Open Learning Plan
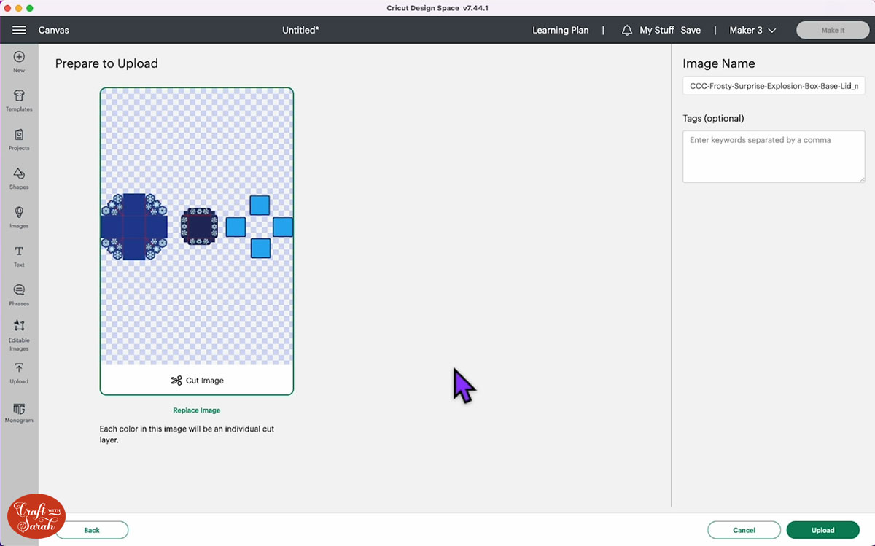 coord(560,30)
